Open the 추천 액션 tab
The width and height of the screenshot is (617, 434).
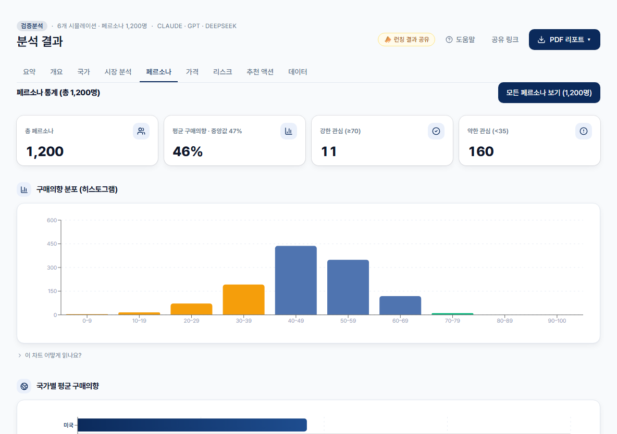(x=260, y=72)
